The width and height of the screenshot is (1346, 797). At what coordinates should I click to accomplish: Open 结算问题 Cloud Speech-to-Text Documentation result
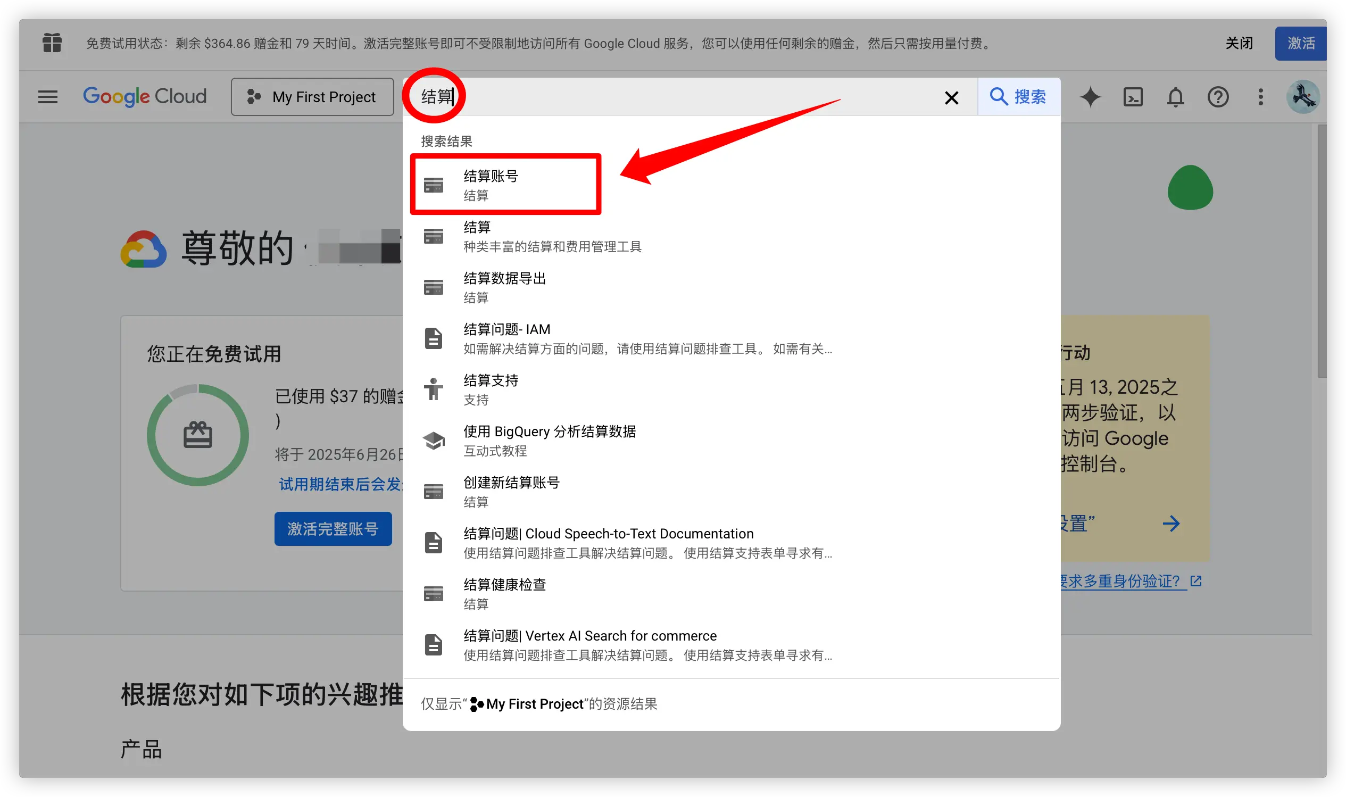[x=731, y=543]
